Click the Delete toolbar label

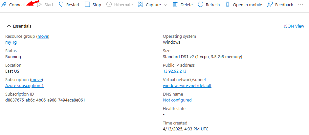coord(187,5)
